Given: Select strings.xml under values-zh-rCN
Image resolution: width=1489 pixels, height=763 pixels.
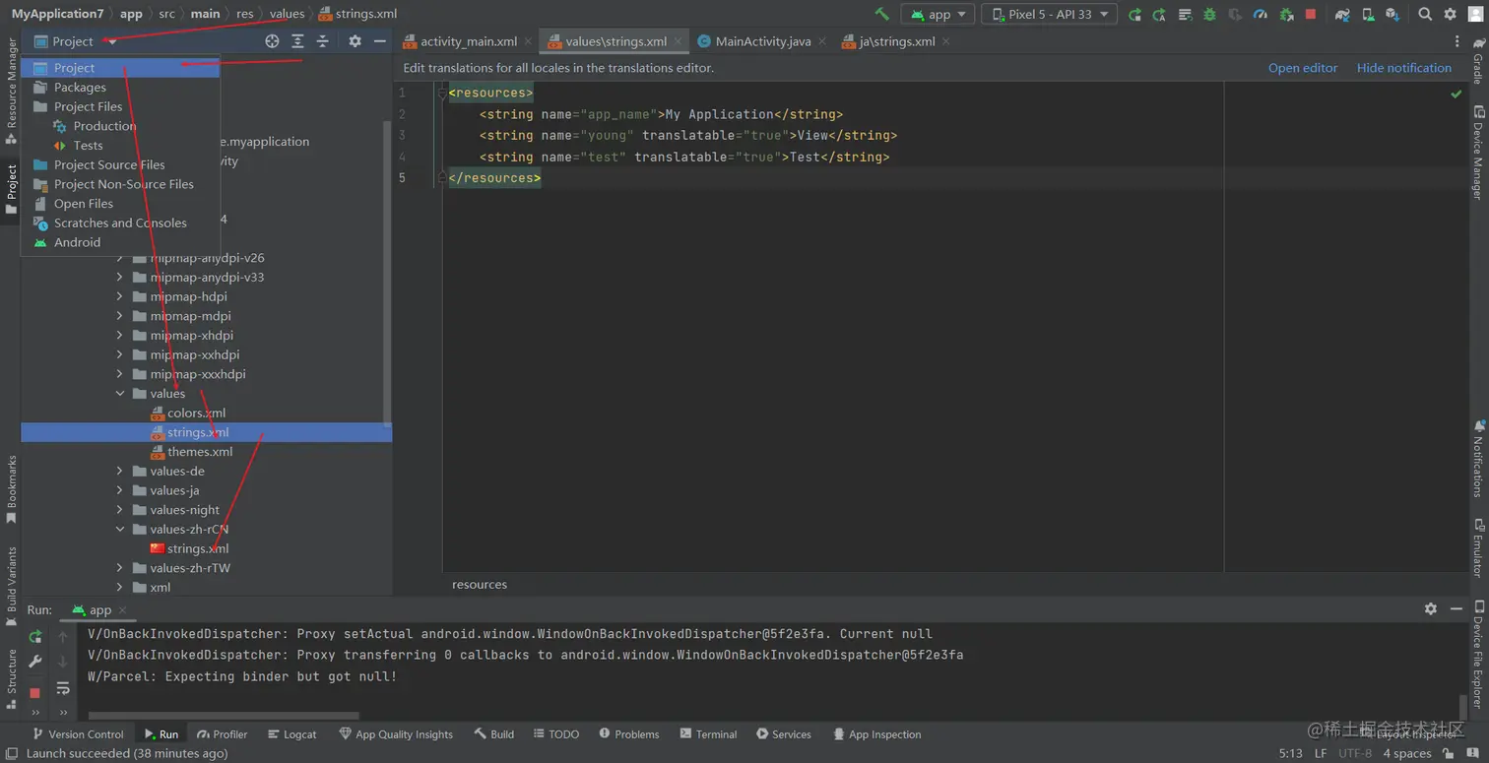Looking at the screenshot, I should (x=198, y=548).
